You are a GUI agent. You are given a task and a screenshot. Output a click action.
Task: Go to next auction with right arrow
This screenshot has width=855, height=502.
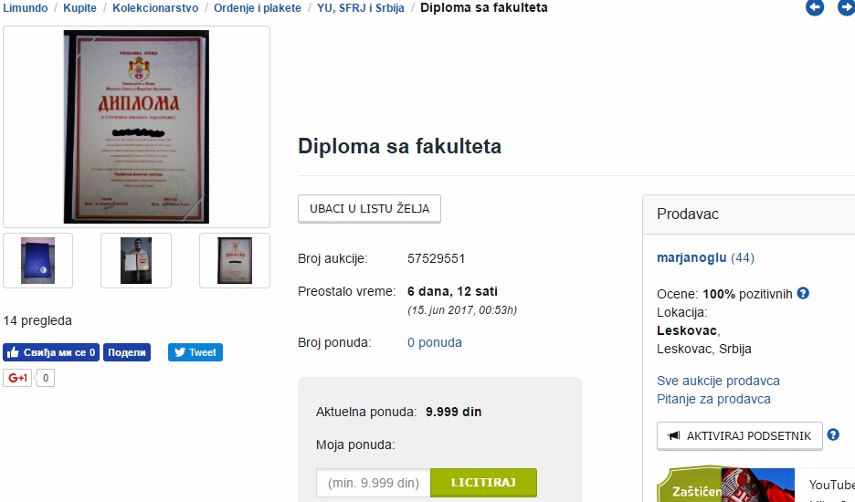coord(846,7)
